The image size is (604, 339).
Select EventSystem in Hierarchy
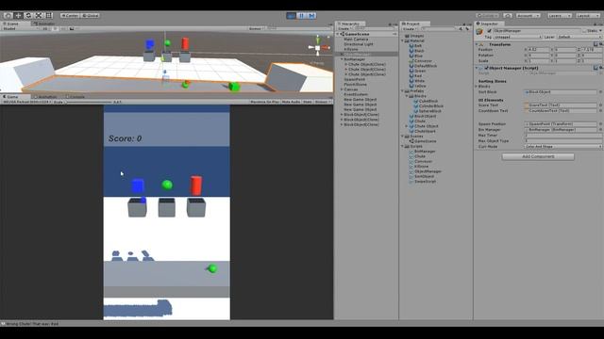click(x=356, y=94)
